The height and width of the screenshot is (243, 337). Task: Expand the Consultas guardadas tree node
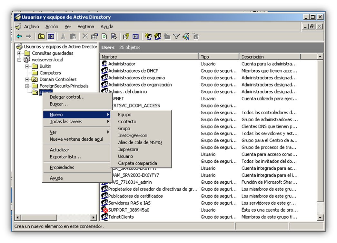[19, 53]
